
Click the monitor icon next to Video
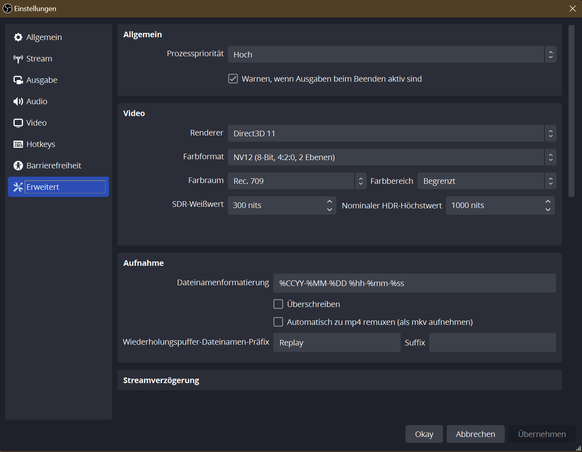(18, 123)
